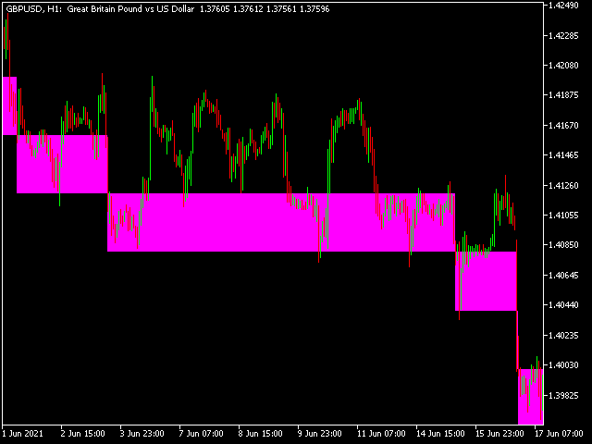This screenshot has width=592, height=444.
Task: Click the 11 Jun 07:00 time label
Action: tap(381, 433)
